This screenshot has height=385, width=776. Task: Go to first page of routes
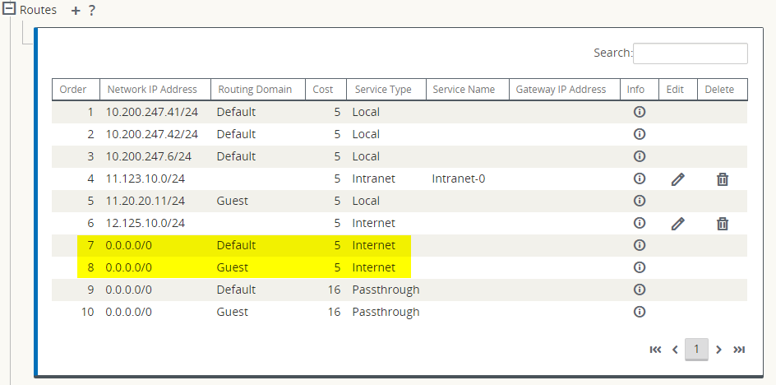pos(655,350)
